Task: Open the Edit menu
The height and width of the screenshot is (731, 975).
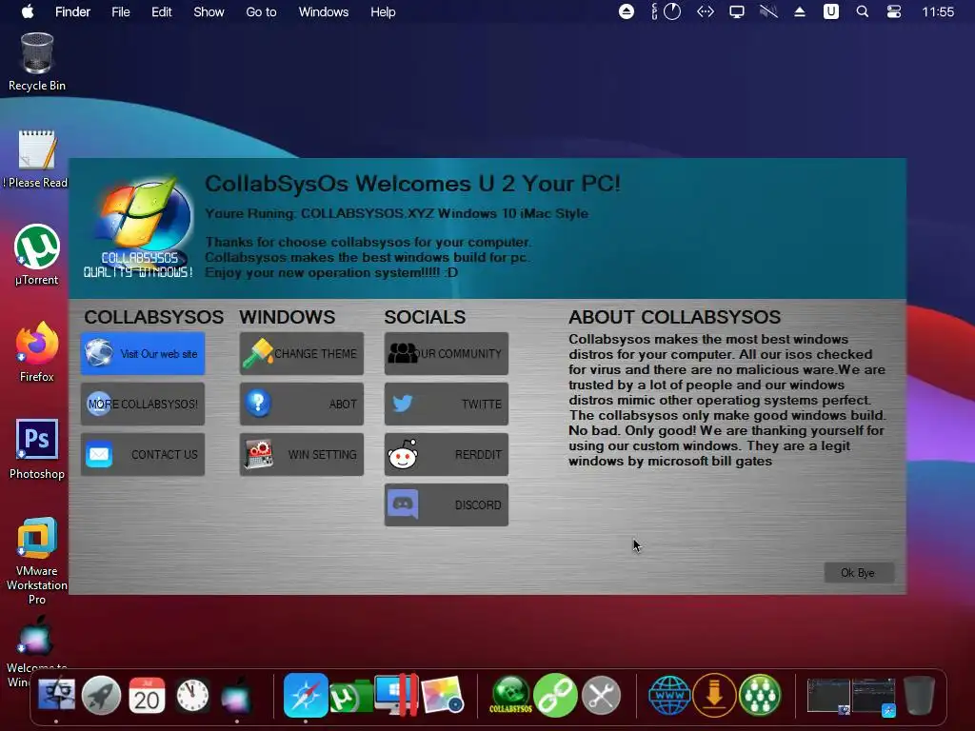Action: point(162,11)
